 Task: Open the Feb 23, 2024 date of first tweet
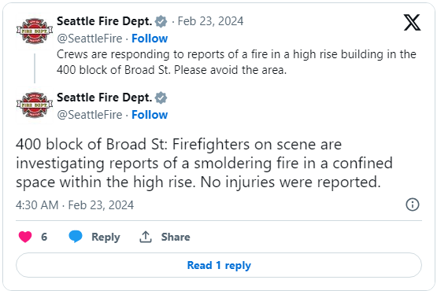pyautogui.click(x=210, y=21)
